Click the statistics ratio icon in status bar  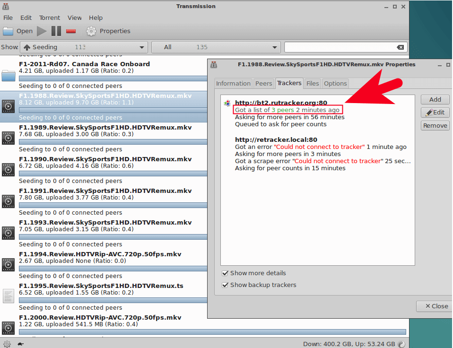pyautogui.click(x=401, y=344)
